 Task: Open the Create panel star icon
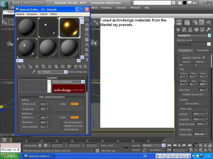pyautogui.click(x=178, y=30)
